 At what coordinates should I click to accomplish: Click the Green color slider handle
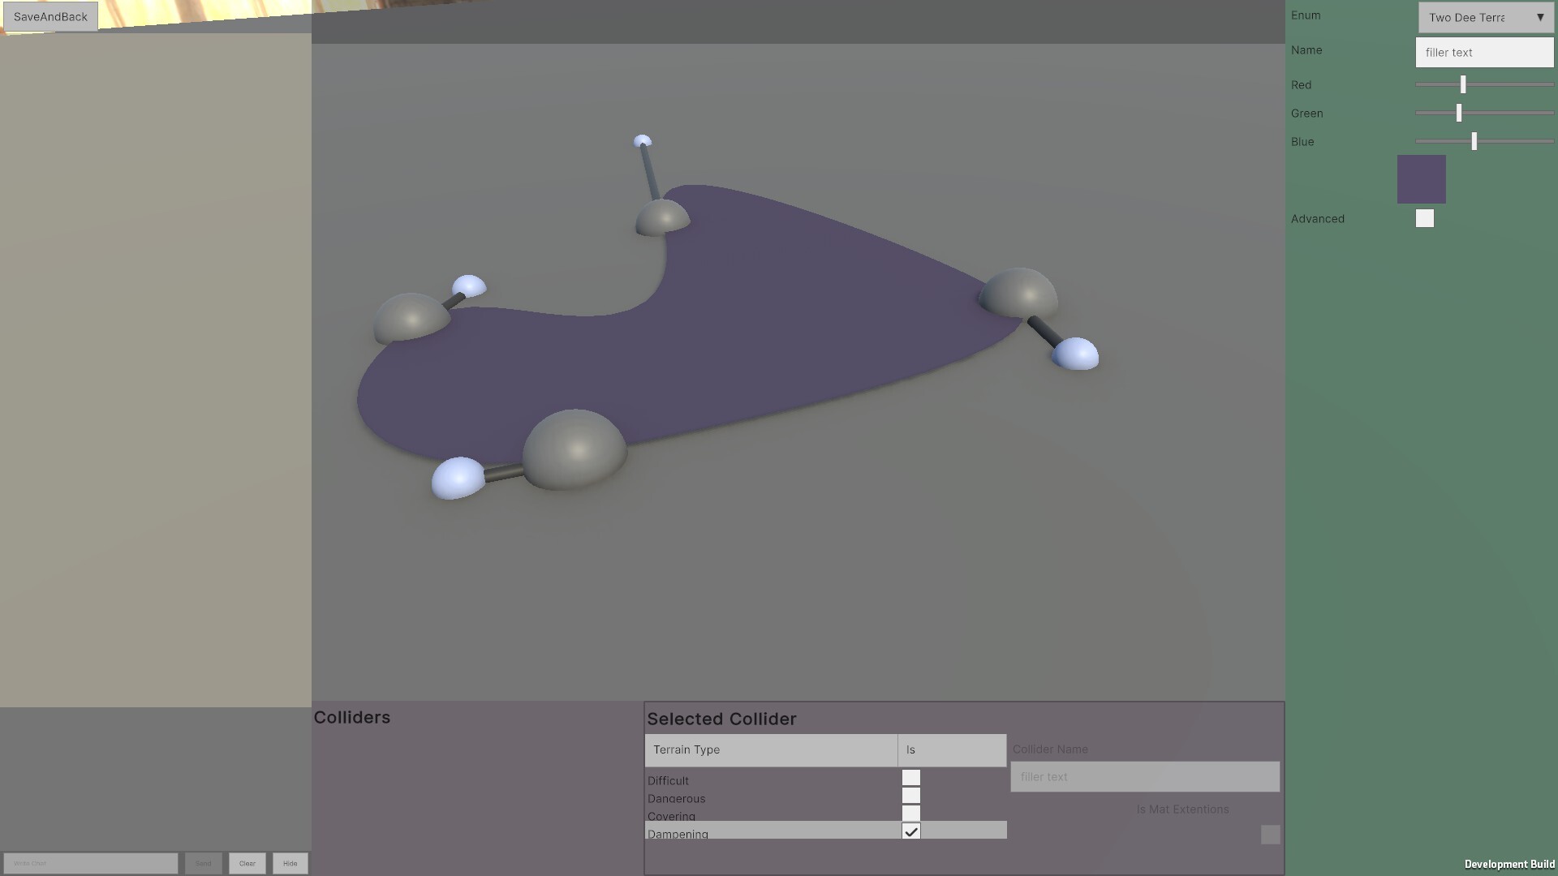coord(1457,113)
